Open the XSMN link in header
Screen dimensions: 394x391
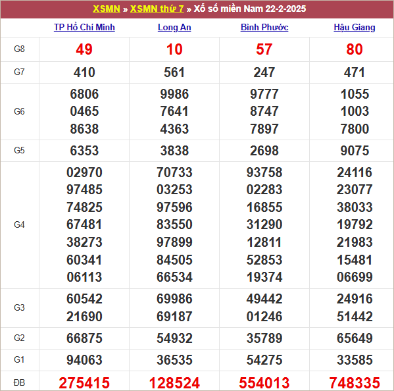107,9
